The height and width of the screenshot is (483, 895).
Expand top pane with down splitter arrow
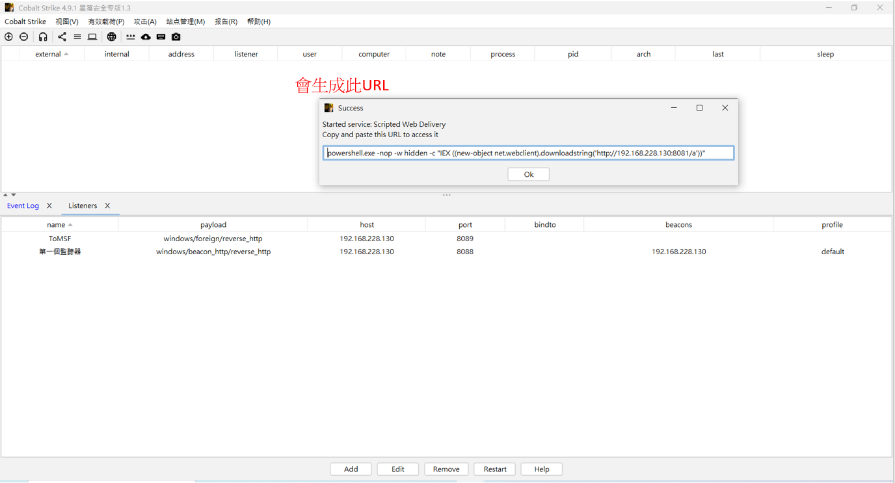(13, 195)
